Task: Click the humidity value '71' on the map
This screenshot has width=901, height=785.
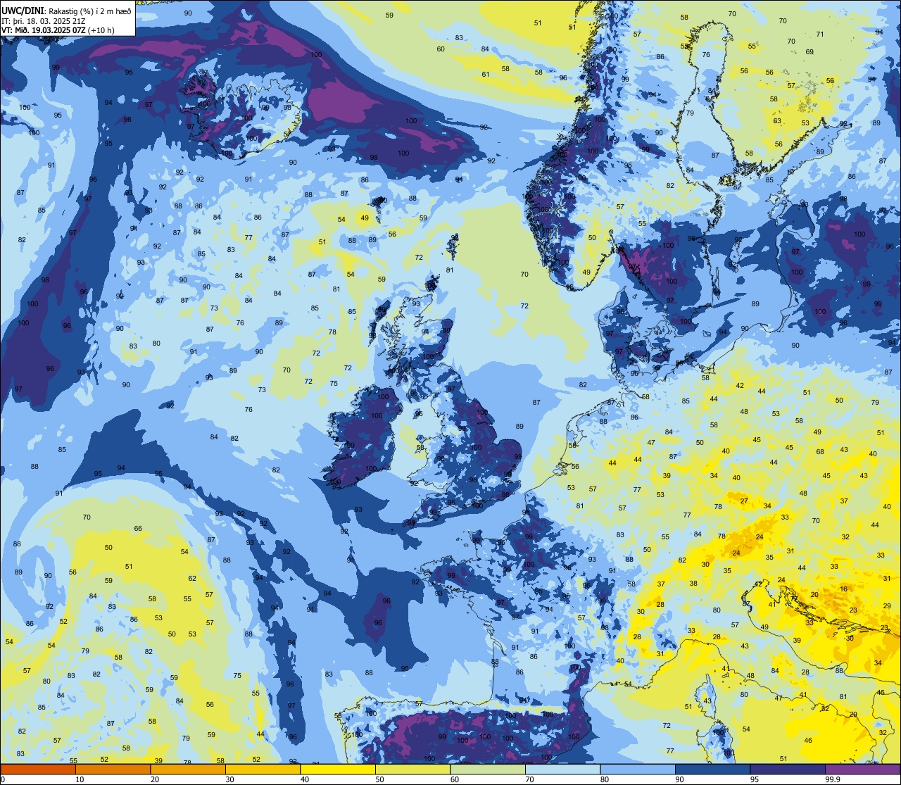Action: [820, 34]
